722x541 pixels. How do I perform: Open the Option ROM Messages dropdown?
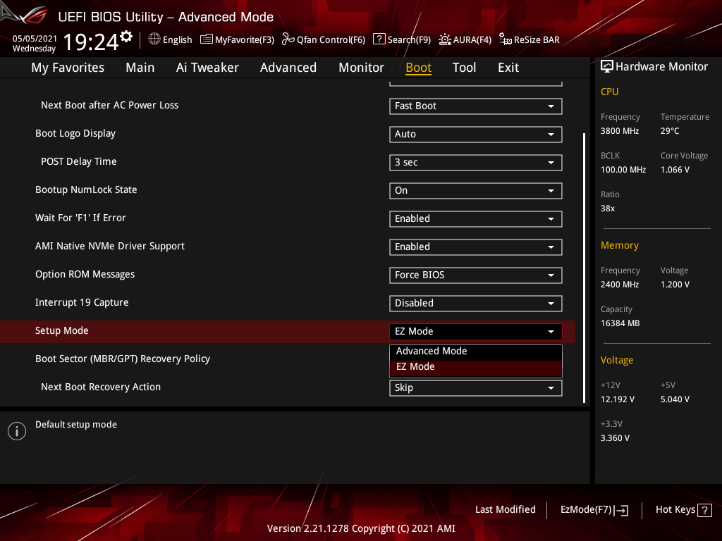click(476, 275)
